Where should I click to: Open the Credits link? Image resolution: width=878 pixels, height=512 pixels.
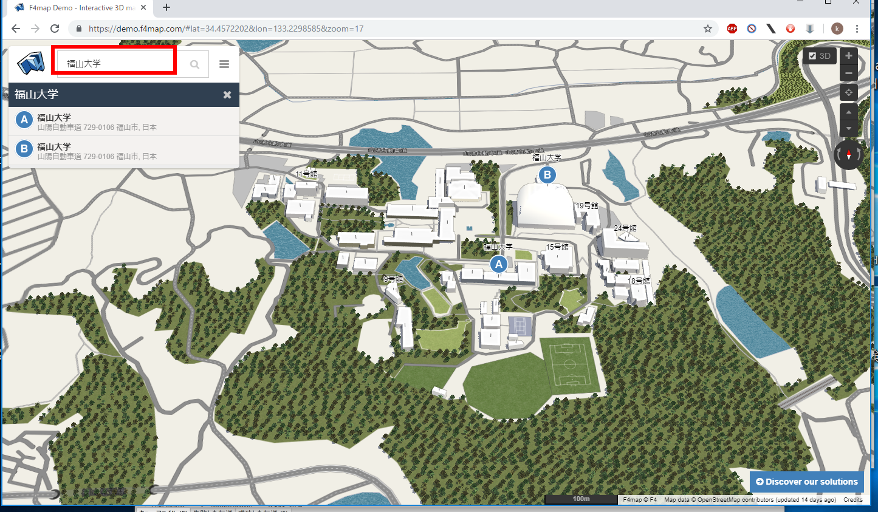click(x=852, y=500)
